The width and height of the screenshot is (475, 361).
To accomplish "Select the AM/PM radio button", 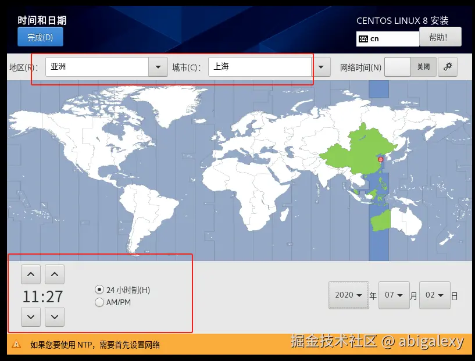I will point(99,302).
